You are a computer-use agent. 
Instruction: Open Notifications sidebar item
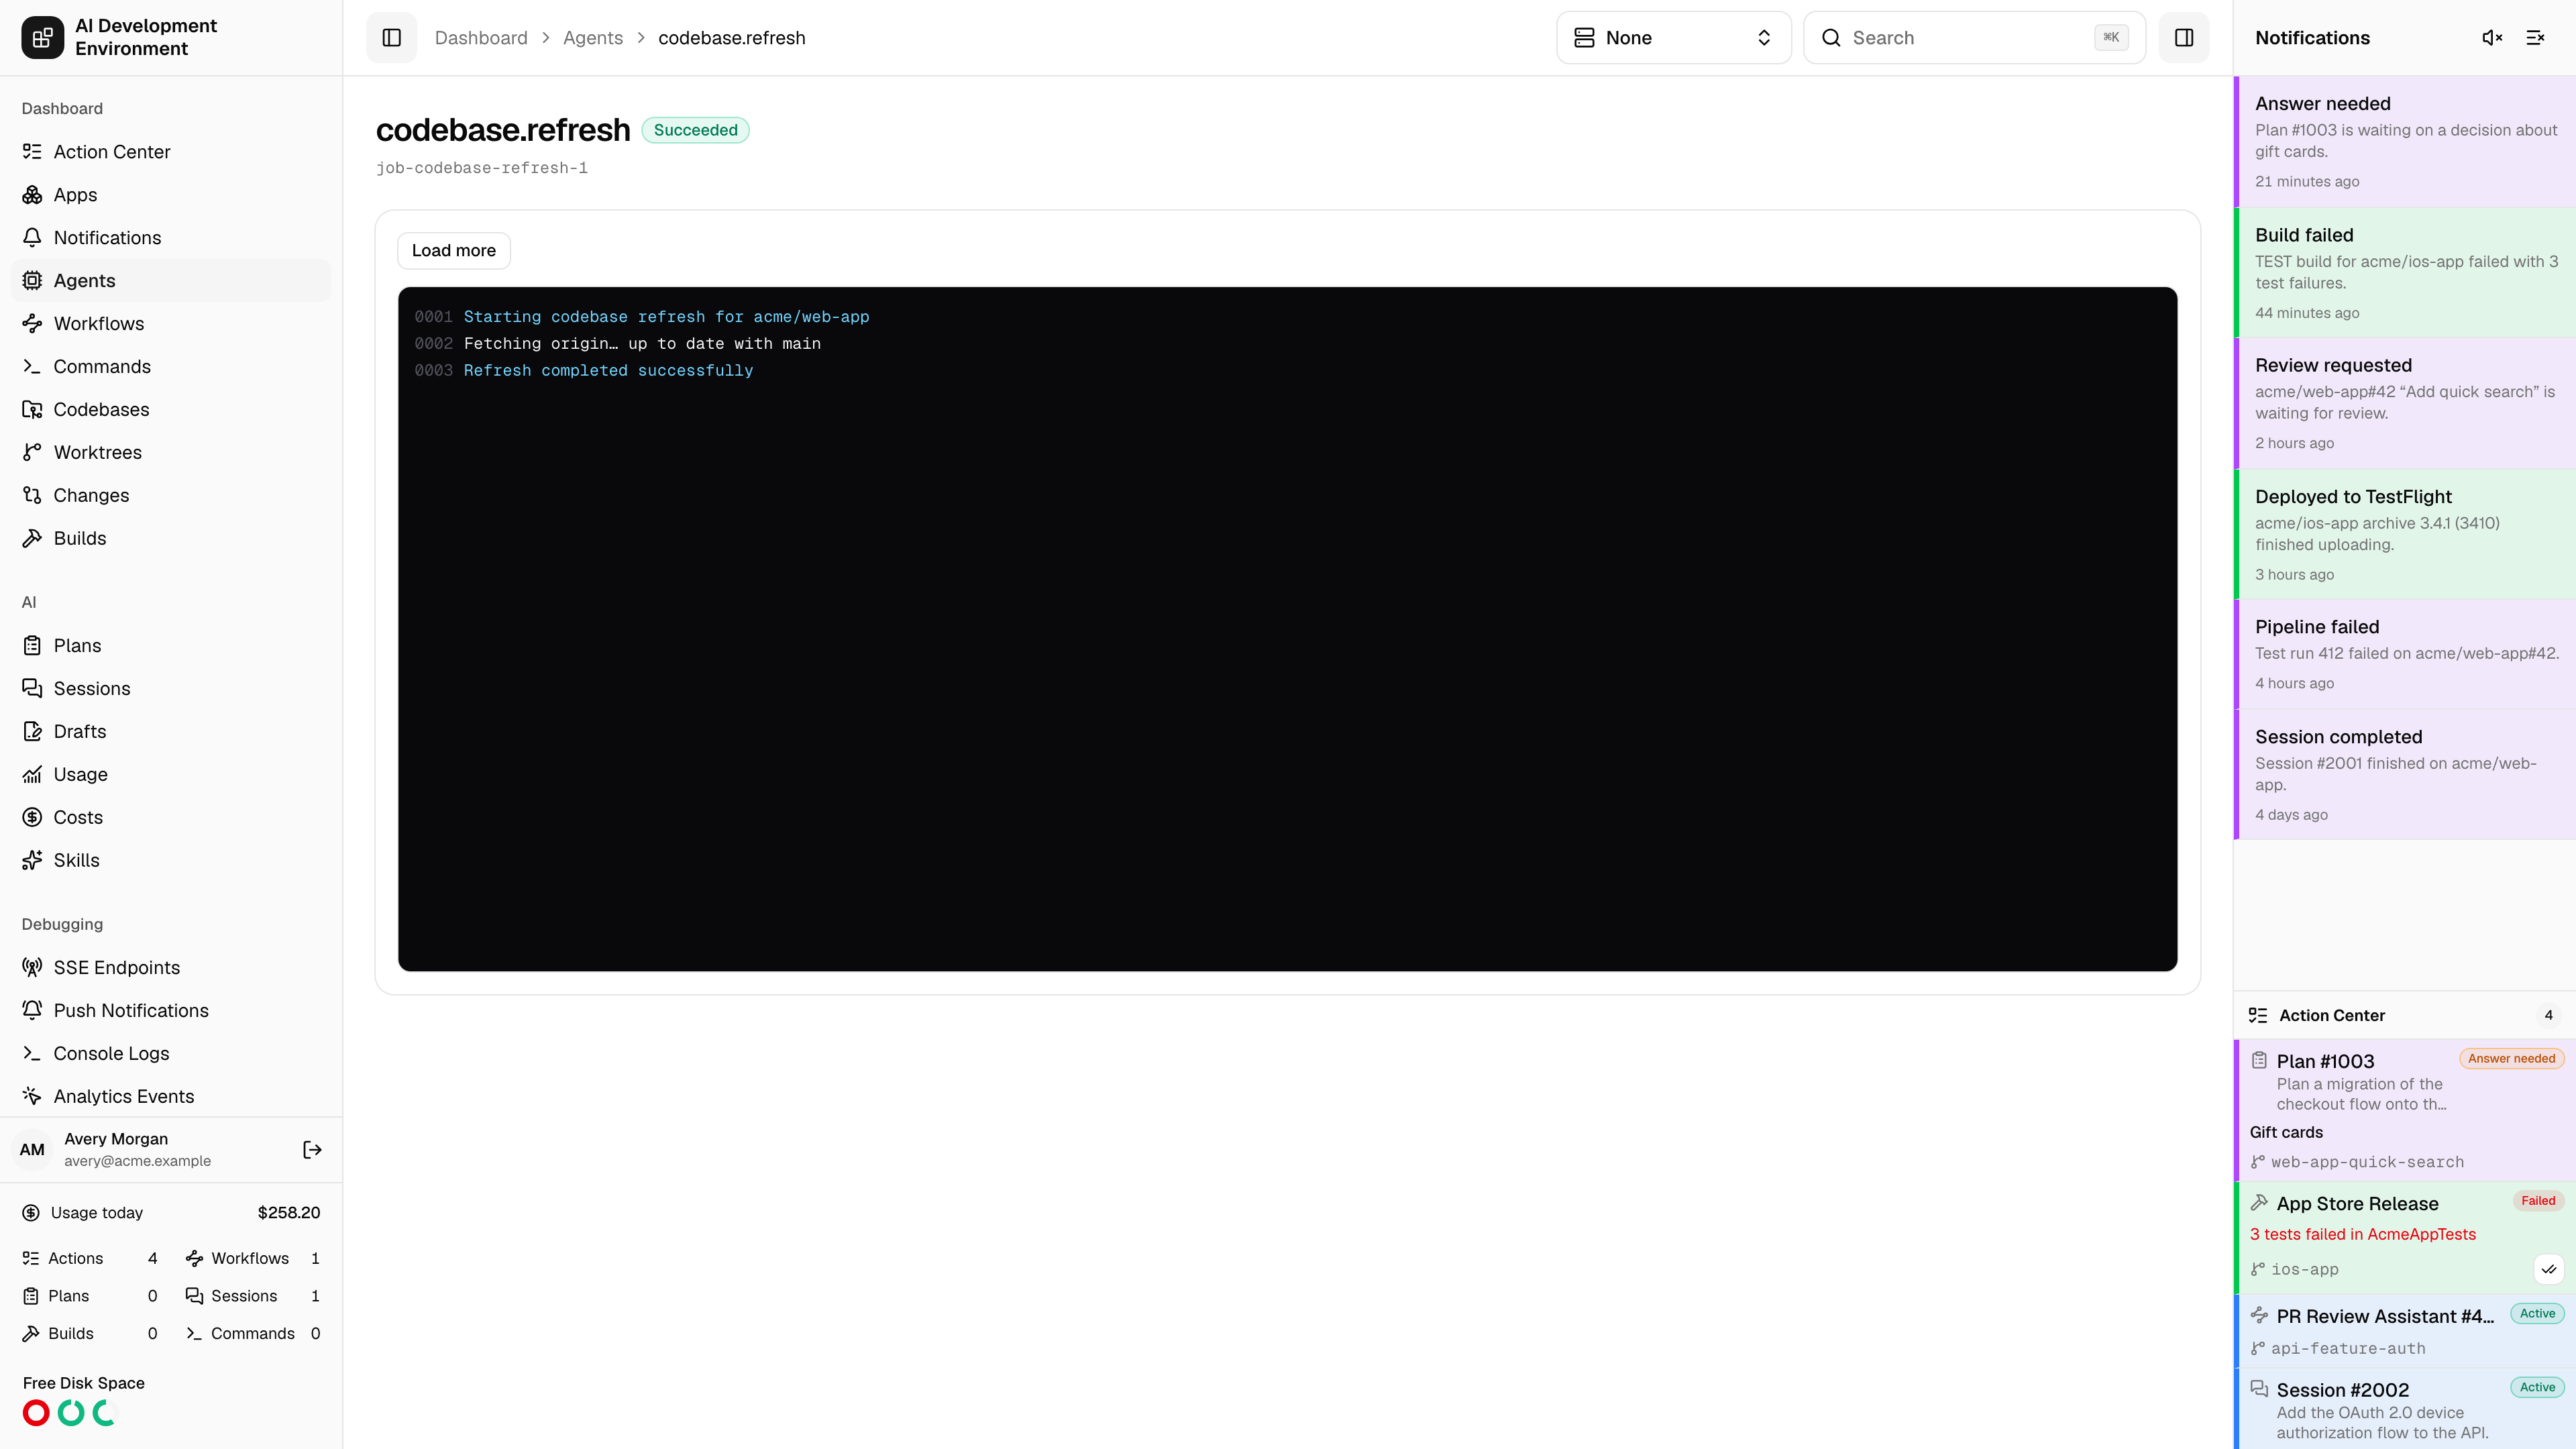click(x=171, y=238)
